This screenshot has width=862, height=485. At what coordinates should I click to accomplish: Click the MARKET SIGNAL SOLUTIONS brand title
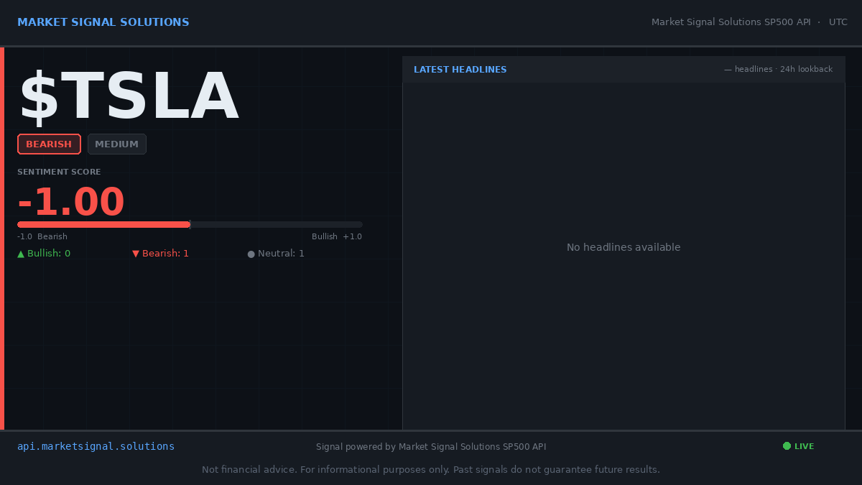pyautogui.click(x=103, y=22)
